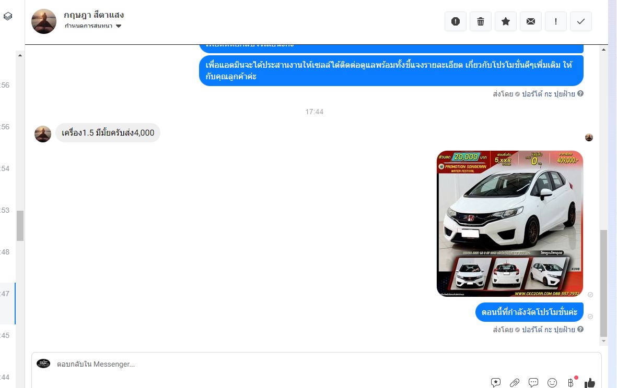This screenshot has height=388, width=617.
Task: Delete conversation with trash icon
Action: click(481, 21)
